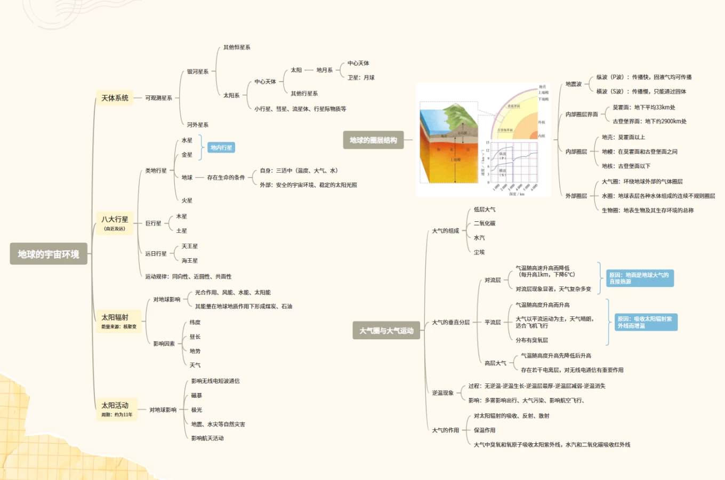The height and width of the screenshot is (480, 725).
Task: Select the 水星 node
Action: [x=187, y=140]
